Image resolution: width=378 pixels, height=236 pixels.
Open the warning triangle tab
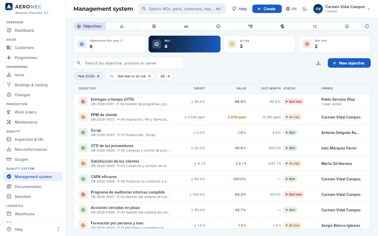122,26
